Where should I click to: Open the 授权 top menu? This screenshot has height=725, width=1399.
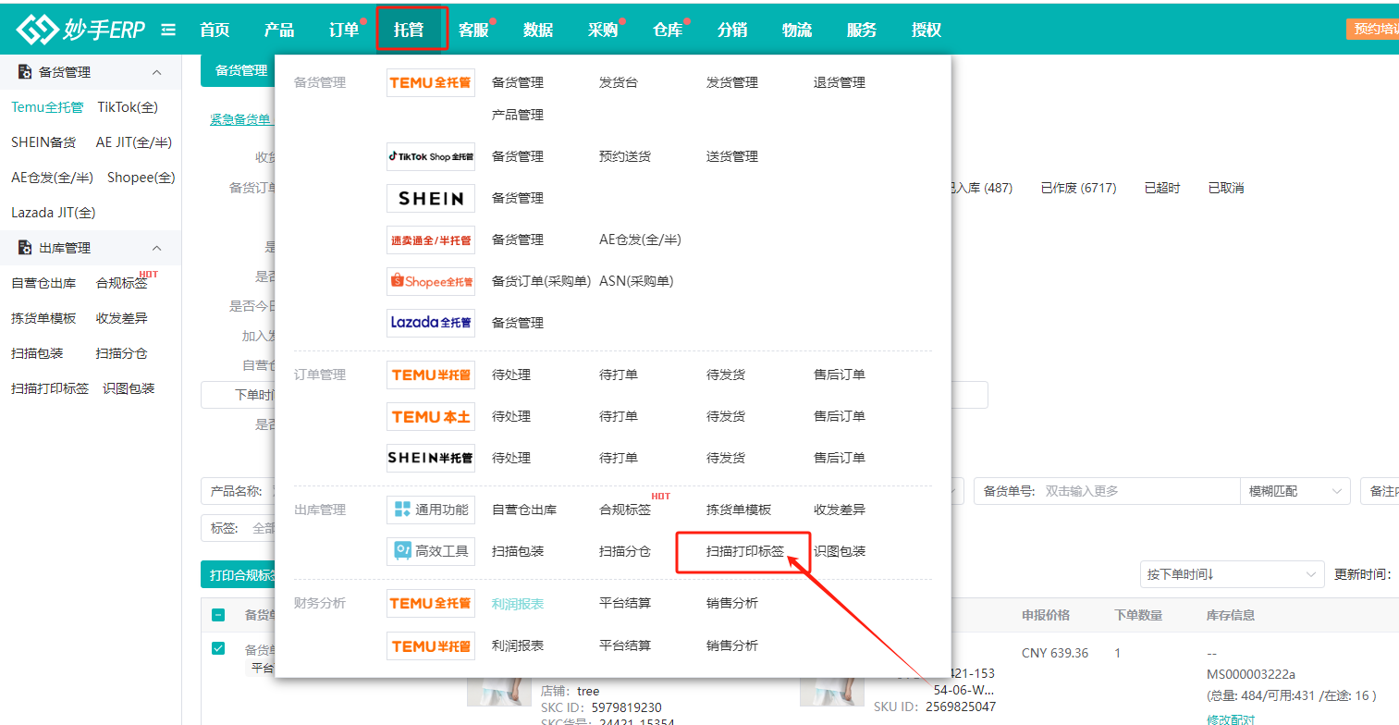pyautogui.click(x=927, y=30)
